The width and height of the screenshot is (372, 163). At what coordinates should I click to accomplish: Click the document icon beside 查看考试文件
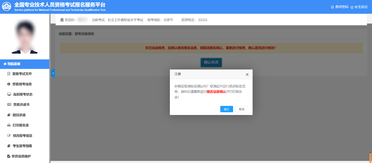9,74
